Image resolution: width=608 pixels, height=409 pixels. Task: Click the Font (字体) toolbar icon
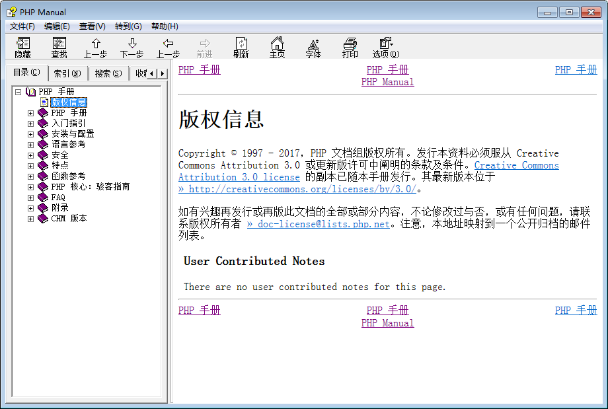coord(313,44)
